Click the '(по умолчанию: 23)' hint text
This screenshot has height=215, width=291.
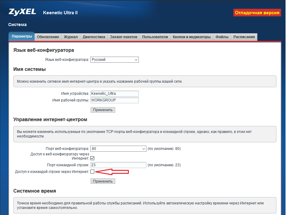click(x=164, y=165)
